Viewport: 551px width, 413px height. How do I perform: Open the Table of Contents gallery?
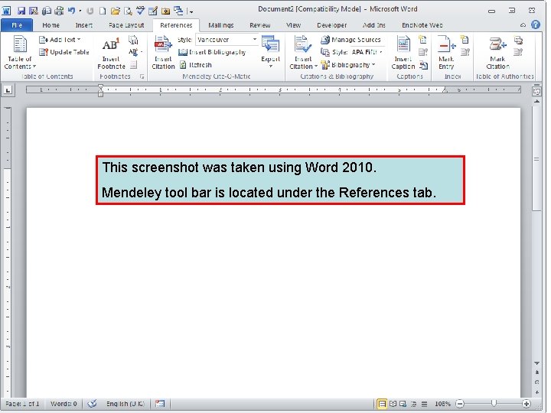click(20, 53)
